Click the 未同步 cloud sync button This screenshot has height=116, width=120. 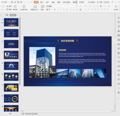92,2
